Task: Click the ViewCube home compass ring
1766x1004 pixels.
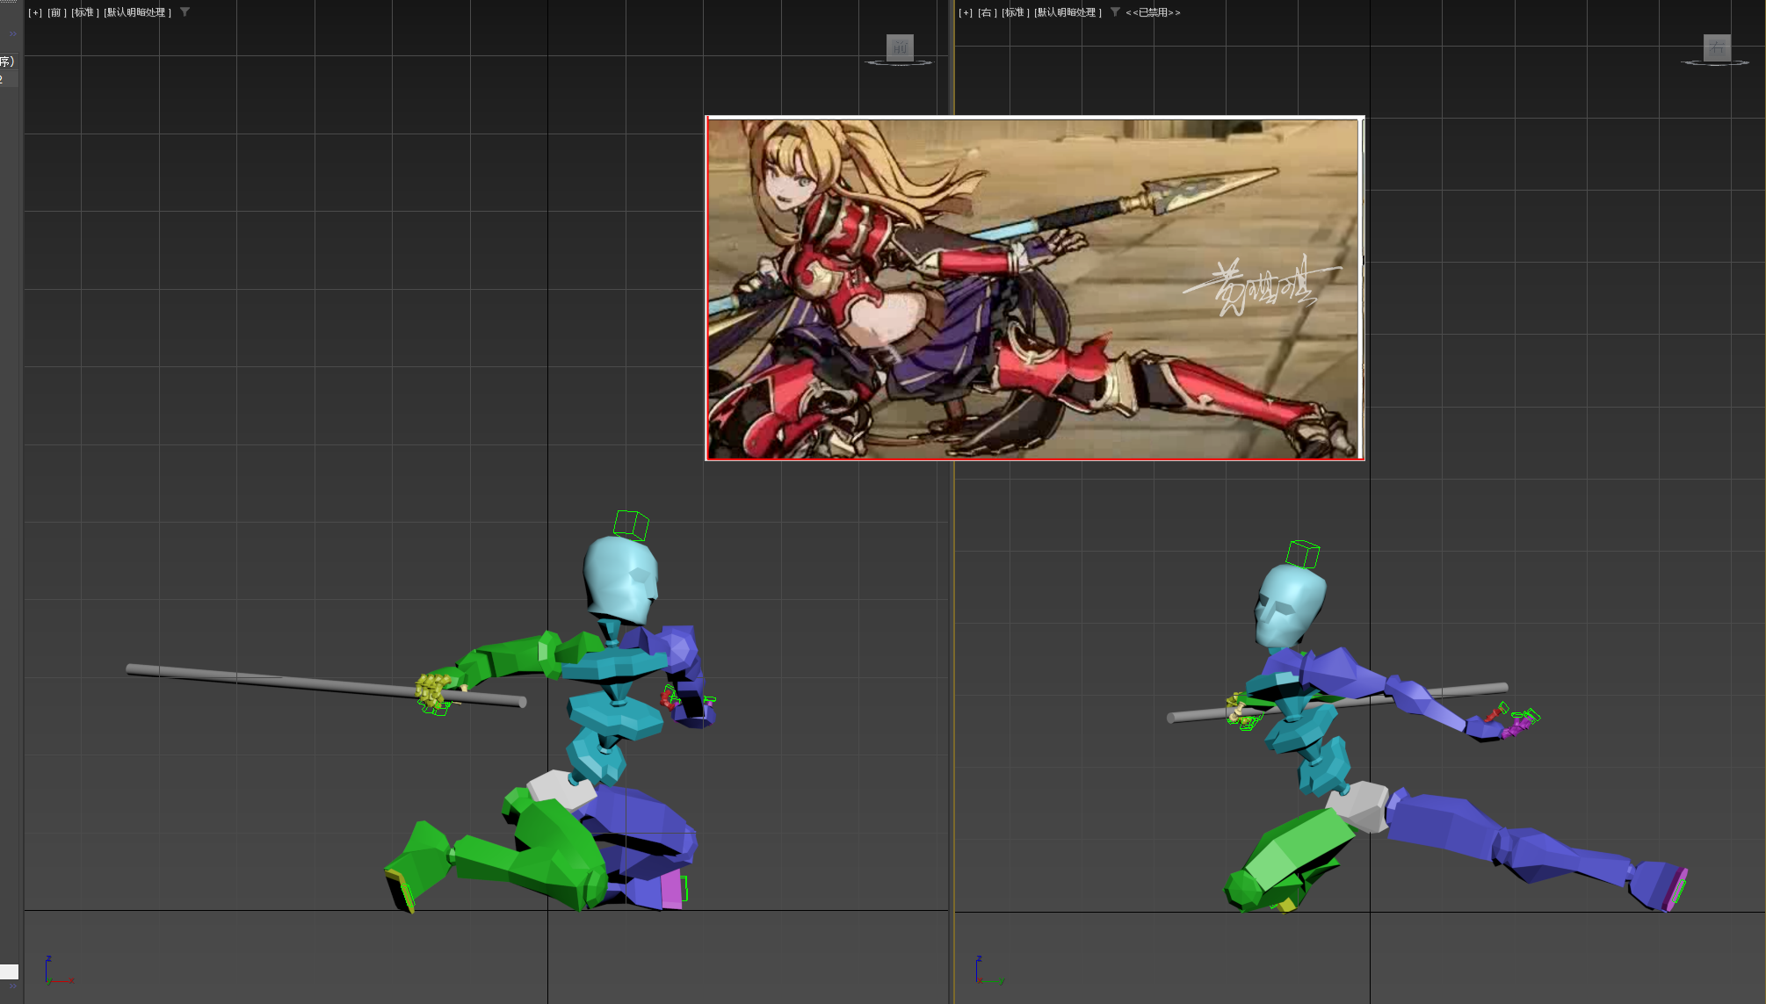Action: pos(898,63)
